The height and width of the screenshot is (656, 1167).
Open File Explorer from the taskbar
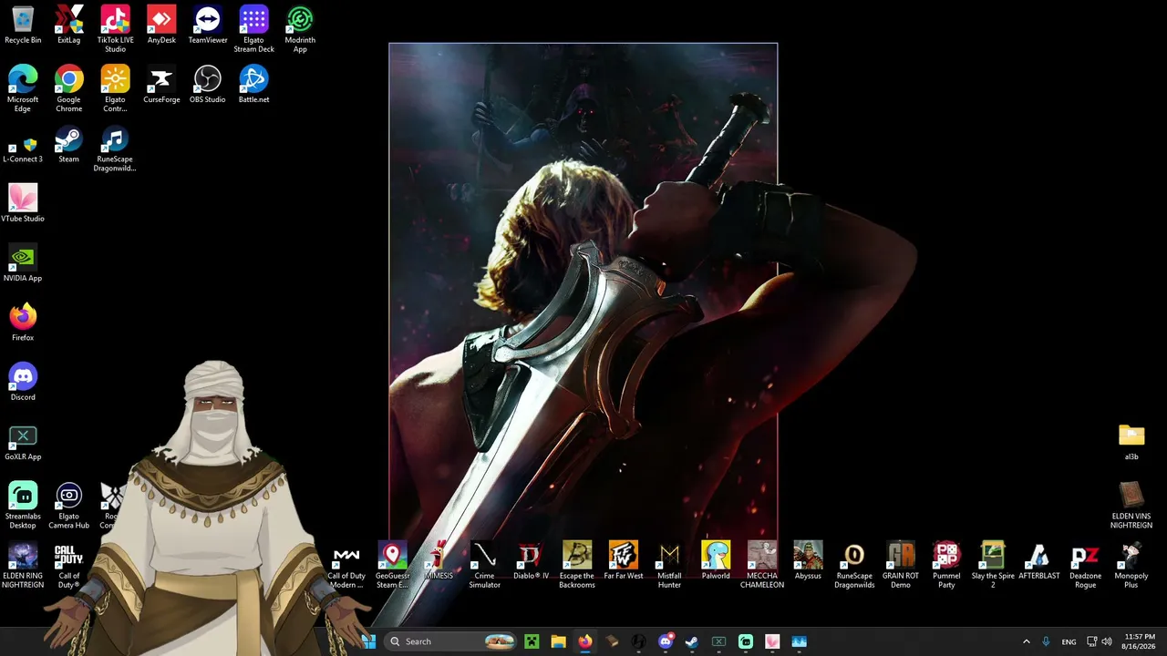tap(558, 641)
